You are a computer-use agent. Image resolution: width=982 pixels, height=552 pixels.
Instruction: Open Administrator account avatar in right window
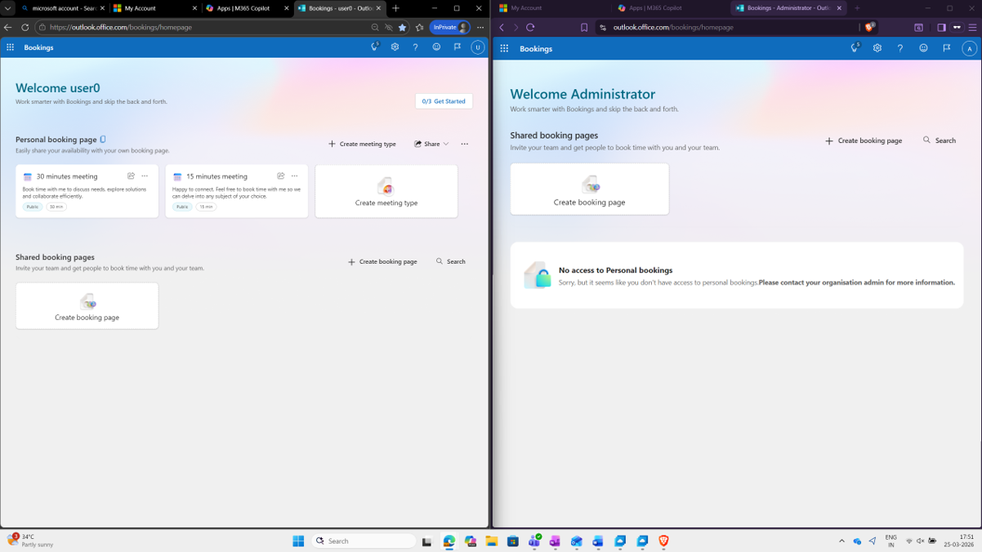[x=969, y=48]
